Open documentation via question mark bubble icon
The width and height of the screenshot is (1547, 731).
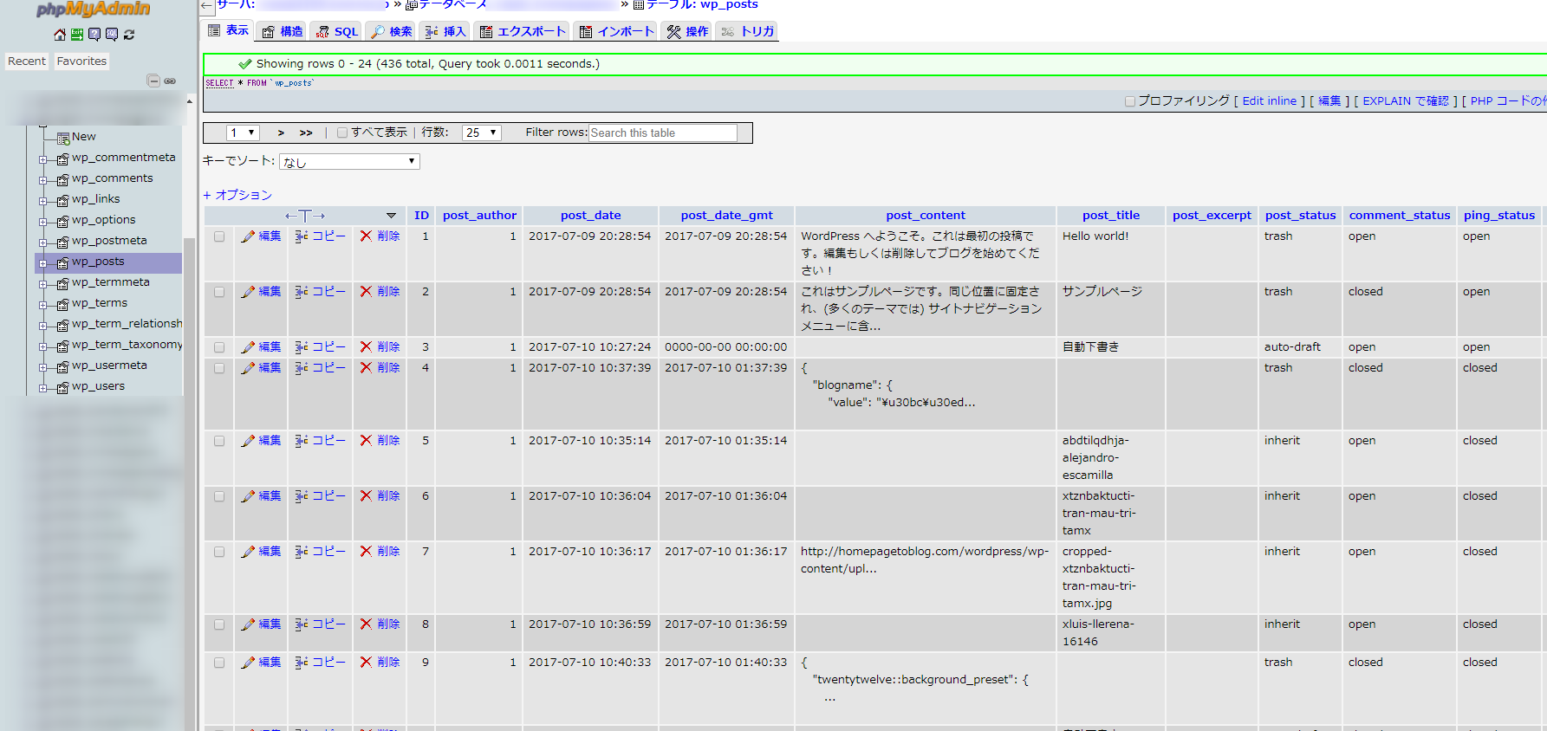pos(94,35)
